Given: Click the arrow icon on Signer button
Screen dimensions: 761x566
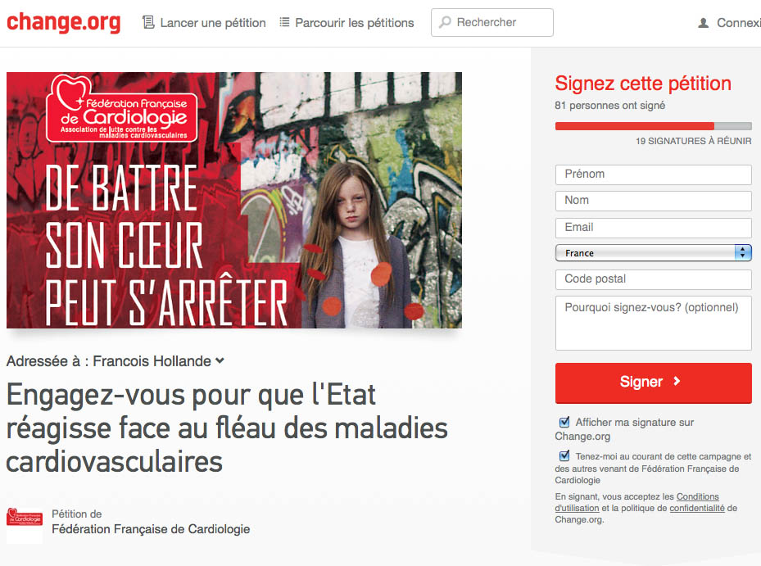Looking at the screenshot, I should [677, 382].
